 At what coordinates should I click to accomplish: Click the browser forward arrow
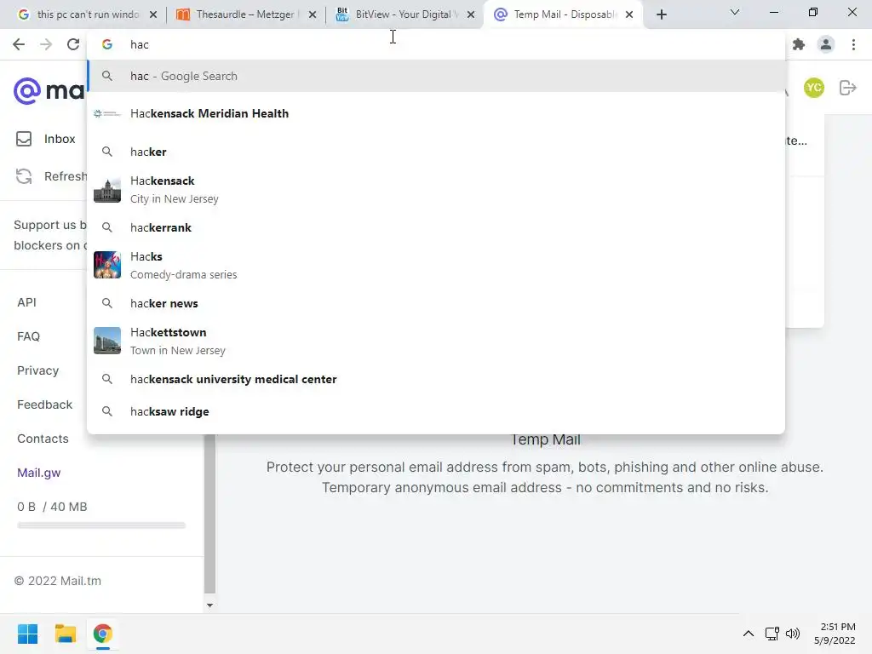pyautogui.click(x=46, y=44)
